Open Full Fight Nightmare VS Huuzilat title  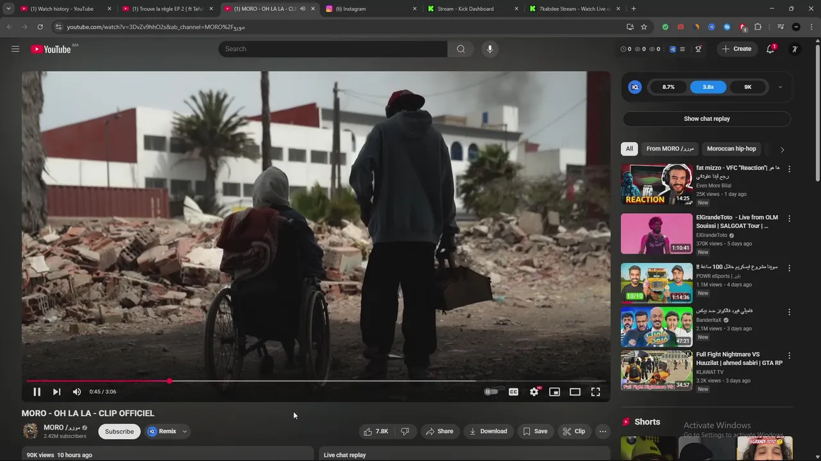740,359
